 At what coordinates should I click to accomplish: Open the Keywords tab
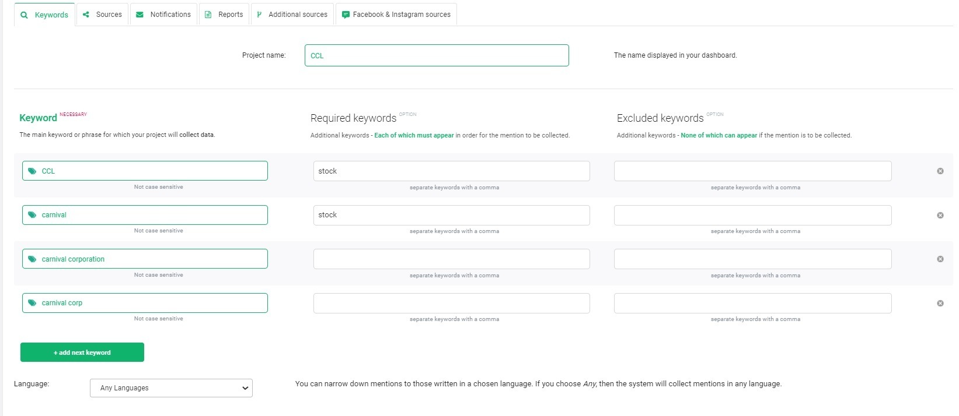[44, 15]
